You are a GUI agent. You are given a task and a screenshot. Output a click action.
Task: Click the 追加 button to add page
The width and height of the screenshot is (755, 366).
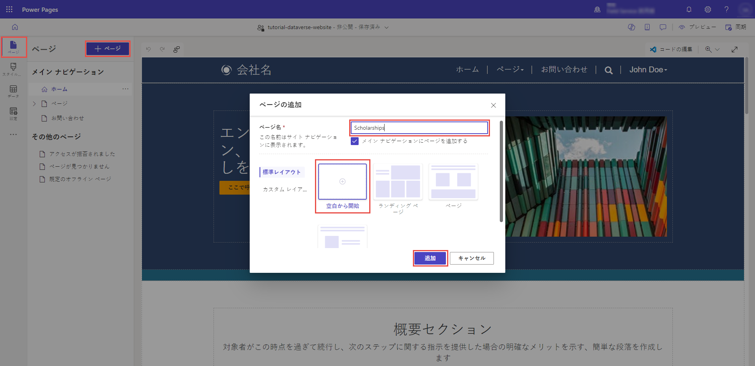pyautogui.click(x=430, y=258)
